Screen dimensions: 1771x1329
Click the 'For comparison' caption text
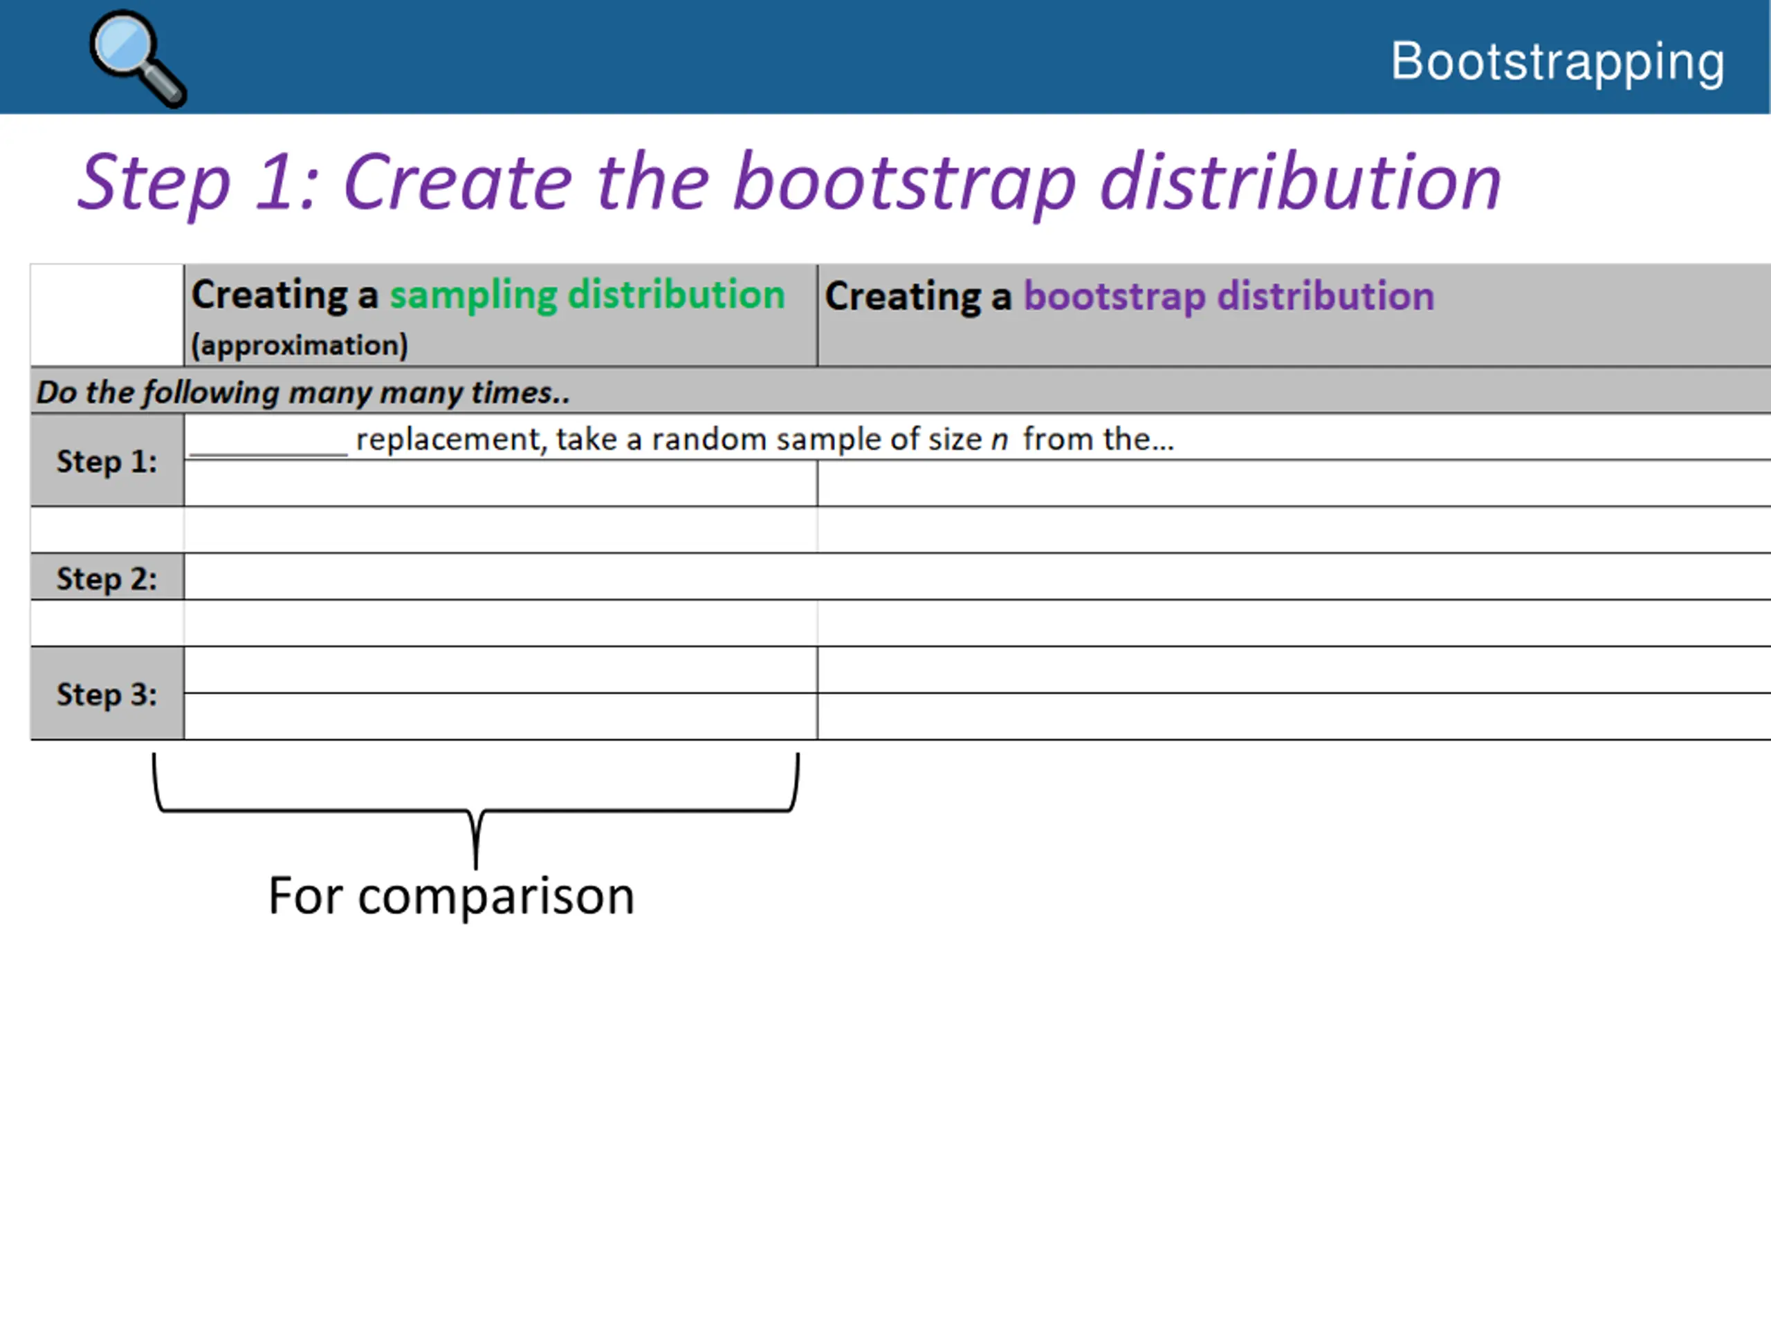click(451, 896)
